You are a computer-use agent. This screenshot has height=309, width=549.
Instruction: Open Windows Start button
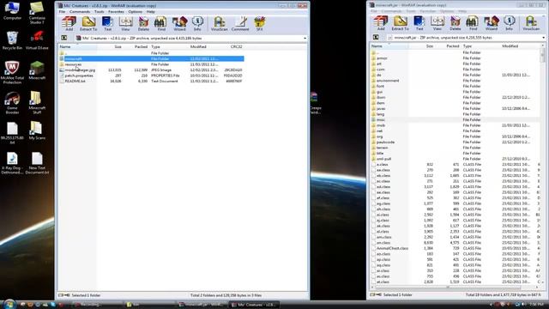(9, 305)
